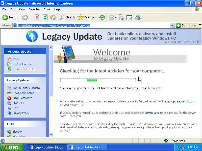
Task: Open the Edit menu
Action: pyautogui.click(x=13, y=9)
